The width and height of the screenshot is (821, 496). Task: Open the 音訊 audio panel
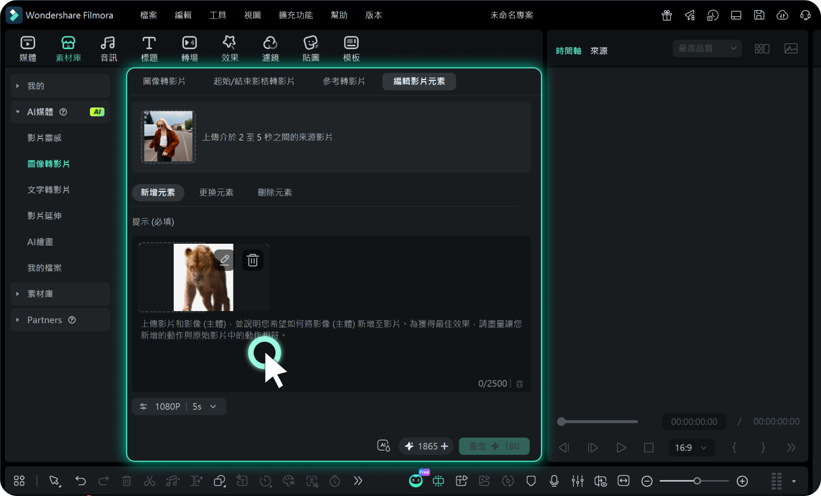coord(109,49)
